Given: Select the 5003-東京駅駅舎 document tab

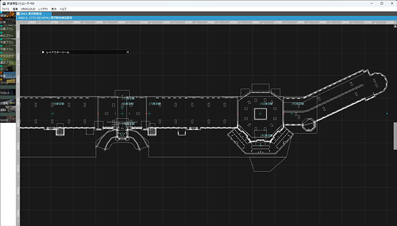Looking at the screenshot, I should [34, 14].
